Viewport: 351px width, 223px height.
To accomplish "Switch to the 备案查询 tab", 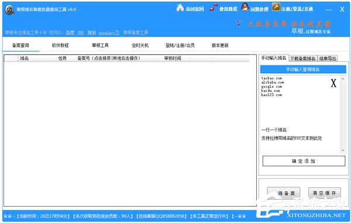I will 20,46.
